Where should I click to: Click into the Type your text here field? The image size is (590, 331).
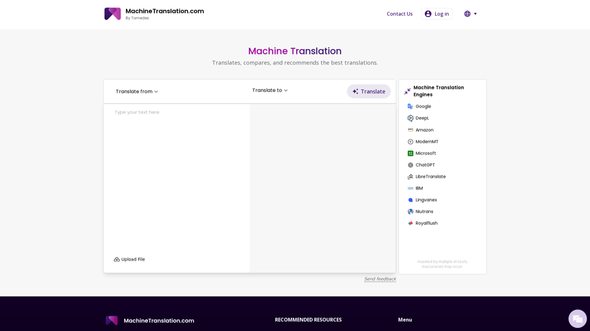(177, 180)
